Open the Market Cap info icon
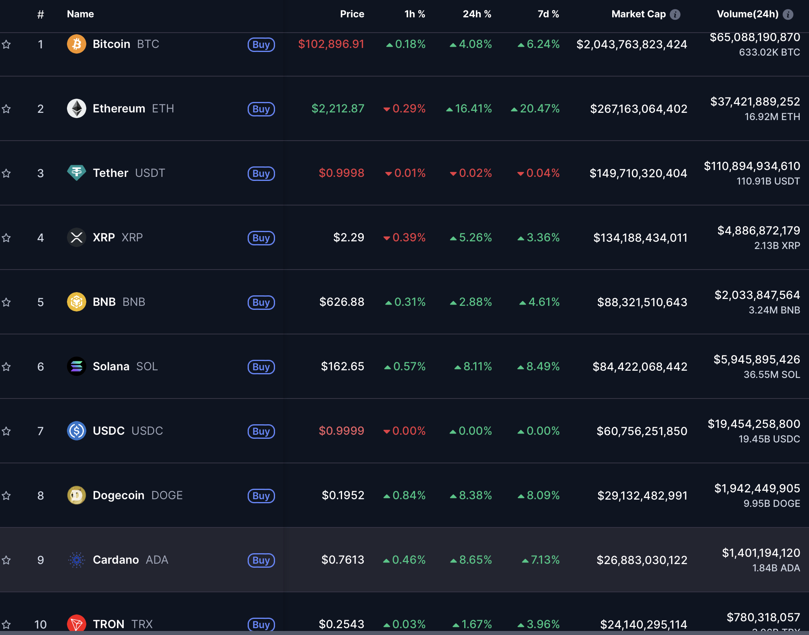The image size is (809, 635). [x=675, y=15]
